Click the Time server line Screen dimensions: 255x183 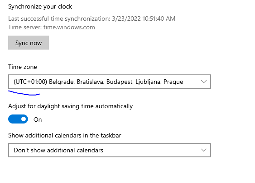tap(52, 27)
